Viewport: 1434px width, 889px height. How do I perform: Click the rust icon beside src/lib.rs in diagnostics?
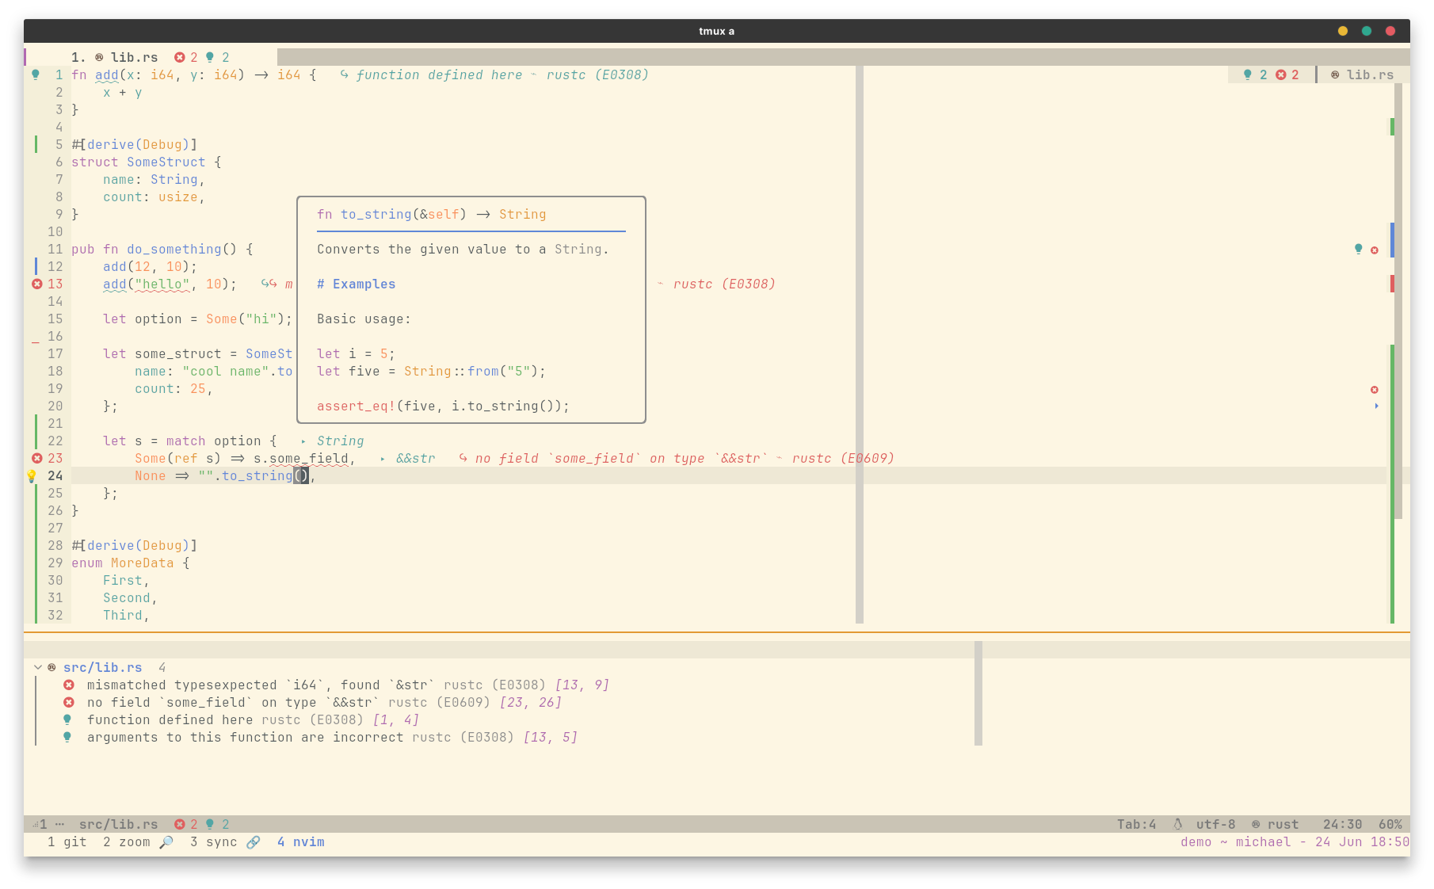51,667
